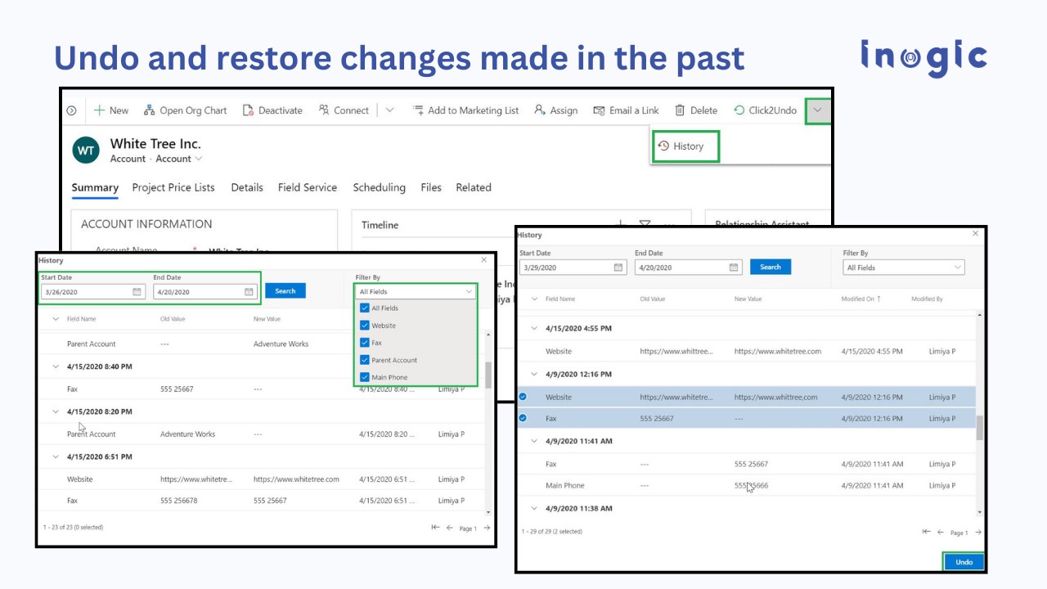The width and height of the screenshot is (1047, 589).
Task: Uncheck the Website filter checkbox
Action: coord(365,326)
